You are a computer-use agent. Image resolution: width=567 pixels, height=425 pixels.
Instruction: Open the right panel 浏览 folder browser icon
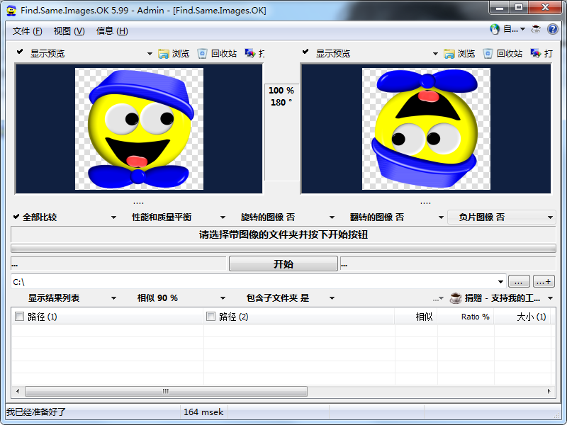point(449,52)
